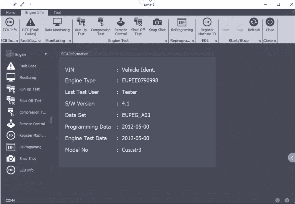Expand the Monitoring group launcher arrow

click(x=70, y=41)
